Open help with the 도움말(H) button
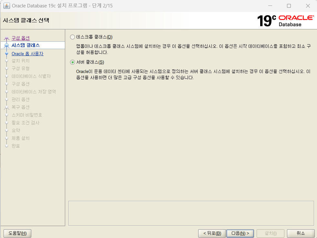Viewport: 317px width, 238px height. (17, 233)
